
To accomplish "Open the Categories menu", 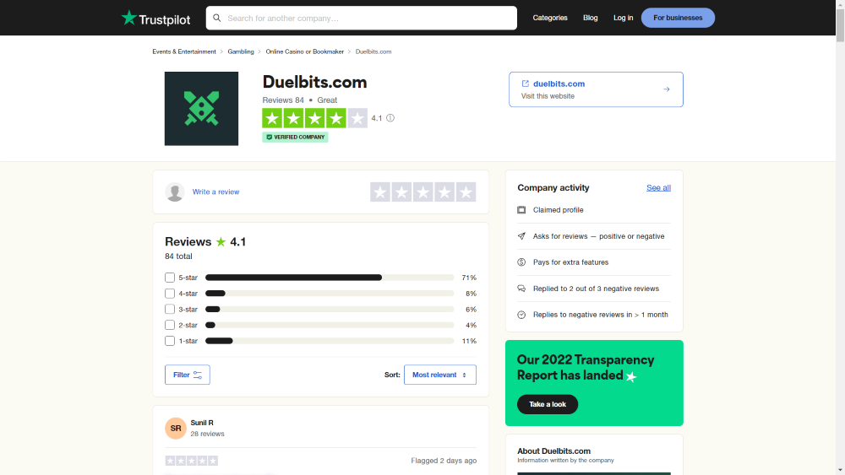I will 550,18.
